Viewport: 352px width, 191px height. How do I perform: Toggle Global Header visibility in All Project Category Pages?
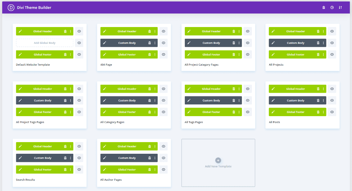(x=247, y=31)
